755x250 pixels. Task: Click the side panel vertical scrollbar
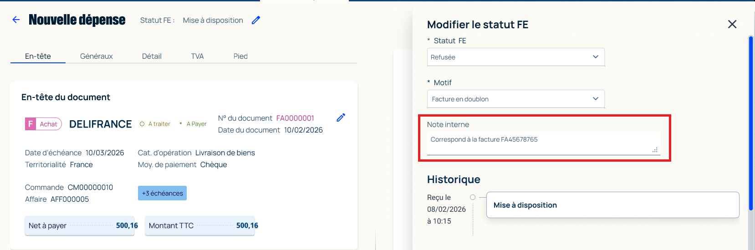tap(751, 123)
